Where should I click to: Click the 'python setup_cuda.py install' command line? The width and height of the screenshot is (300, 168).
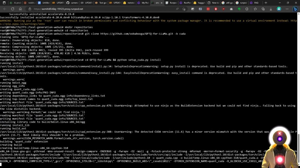tap(80, 60)
